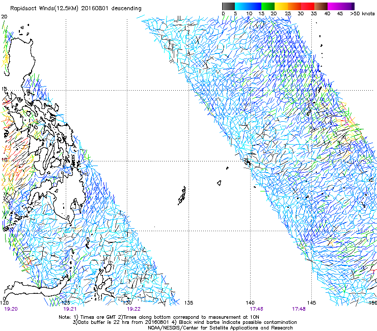Viewport: 377px width, 331px height.
Task: Pick the brown 35-40 knots legend swatch
Action: [x=321, y=6]
